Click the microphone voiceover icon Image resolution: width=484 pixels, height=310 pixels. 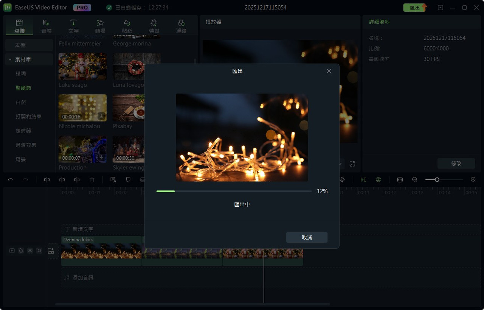[342, 180]
